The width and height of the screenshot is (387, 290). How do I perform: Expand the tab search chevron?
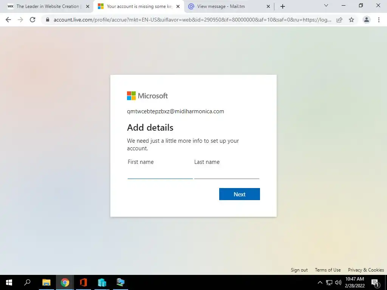pyautogui.click(x=326, y=5)
